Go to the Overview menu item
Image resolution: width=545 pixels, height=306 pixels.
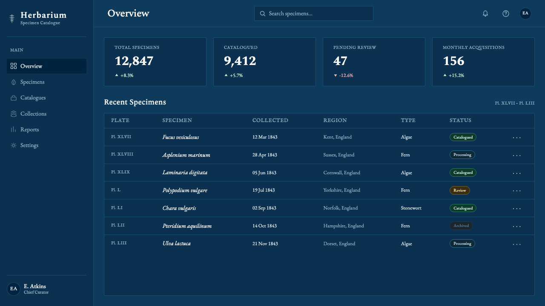point(47,66)
